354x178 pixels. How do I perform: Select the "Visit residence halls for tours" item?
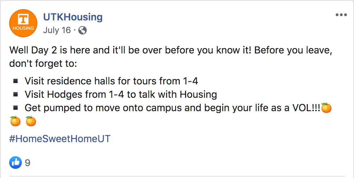point(111,81)
